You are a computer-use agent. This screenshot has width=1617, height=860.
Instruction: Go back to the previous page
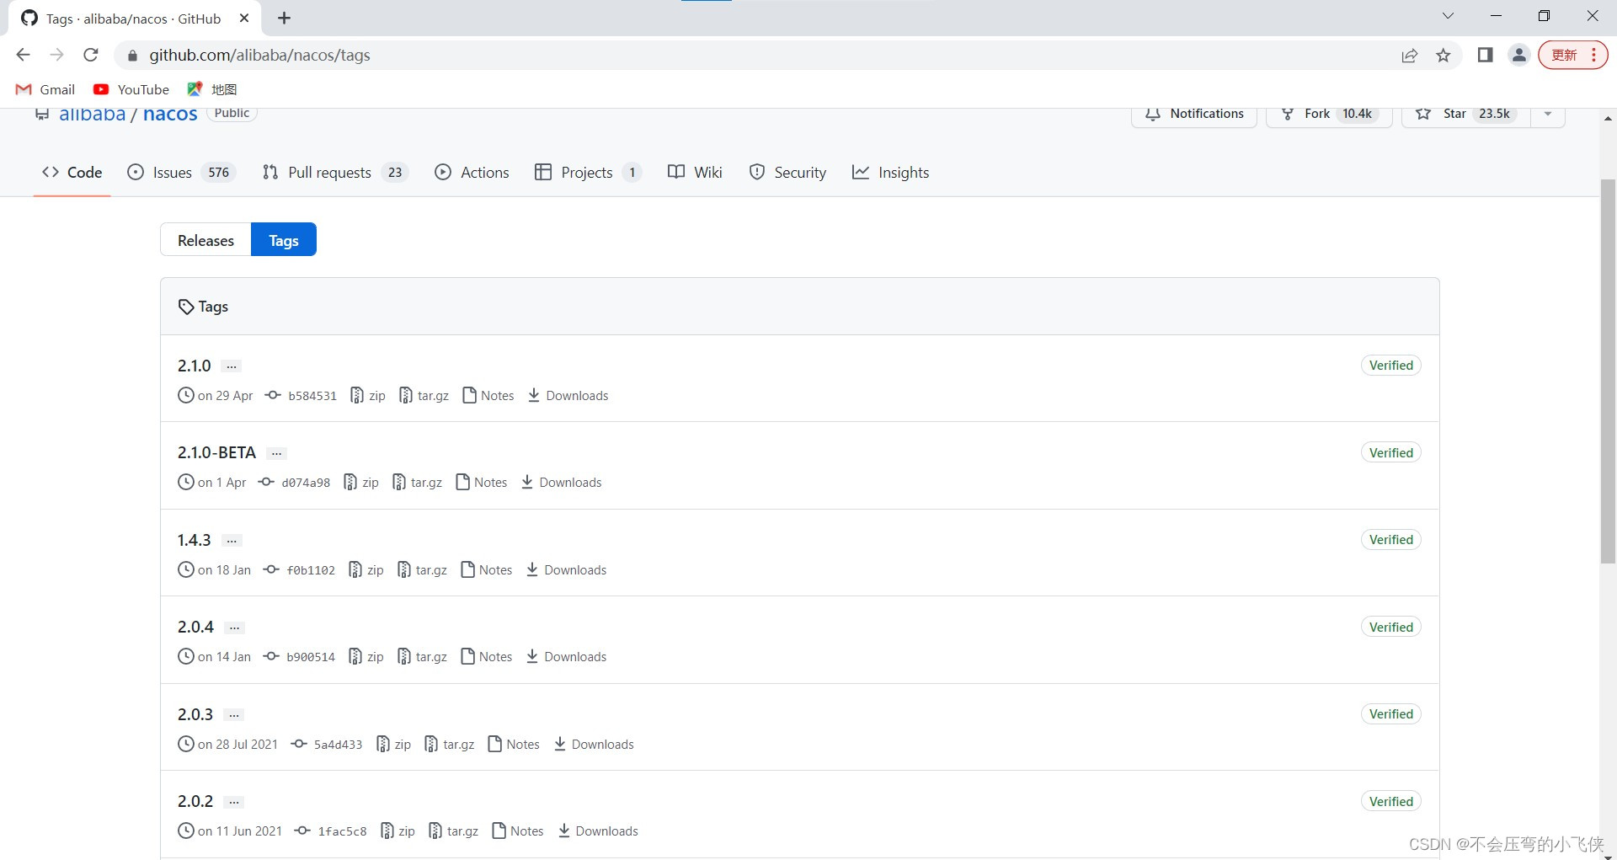(24, 55)
